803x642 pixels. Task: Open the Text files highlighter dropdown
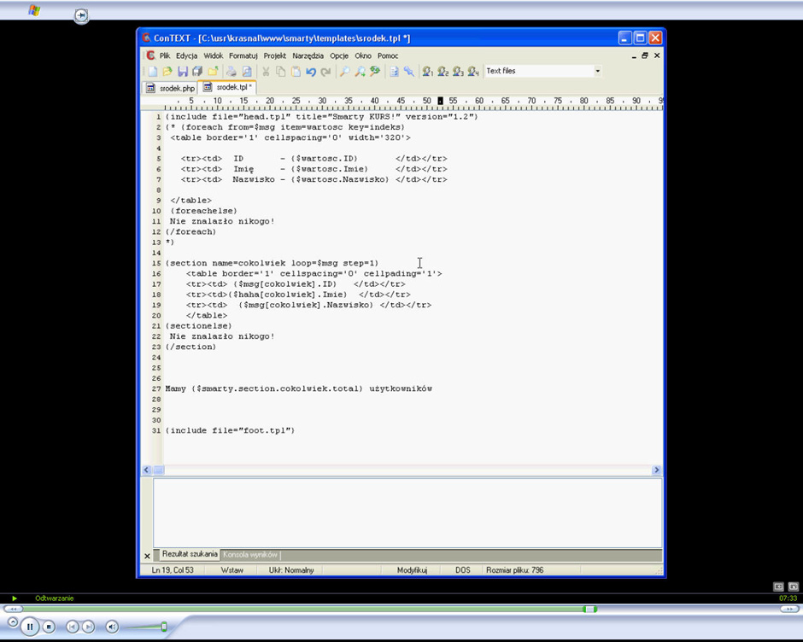click(x=597, y=72)
